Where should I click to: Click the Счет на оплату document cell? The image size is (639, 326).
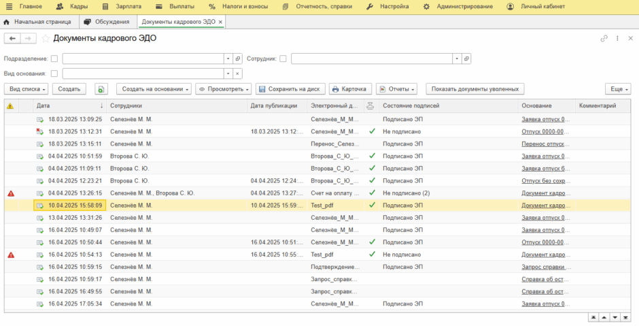coord(335,193)
